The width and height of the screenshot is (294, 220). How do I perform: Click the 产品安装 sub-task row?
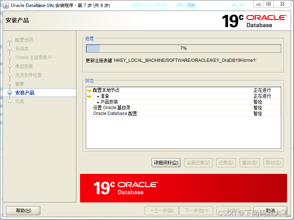tap(184, 102)
